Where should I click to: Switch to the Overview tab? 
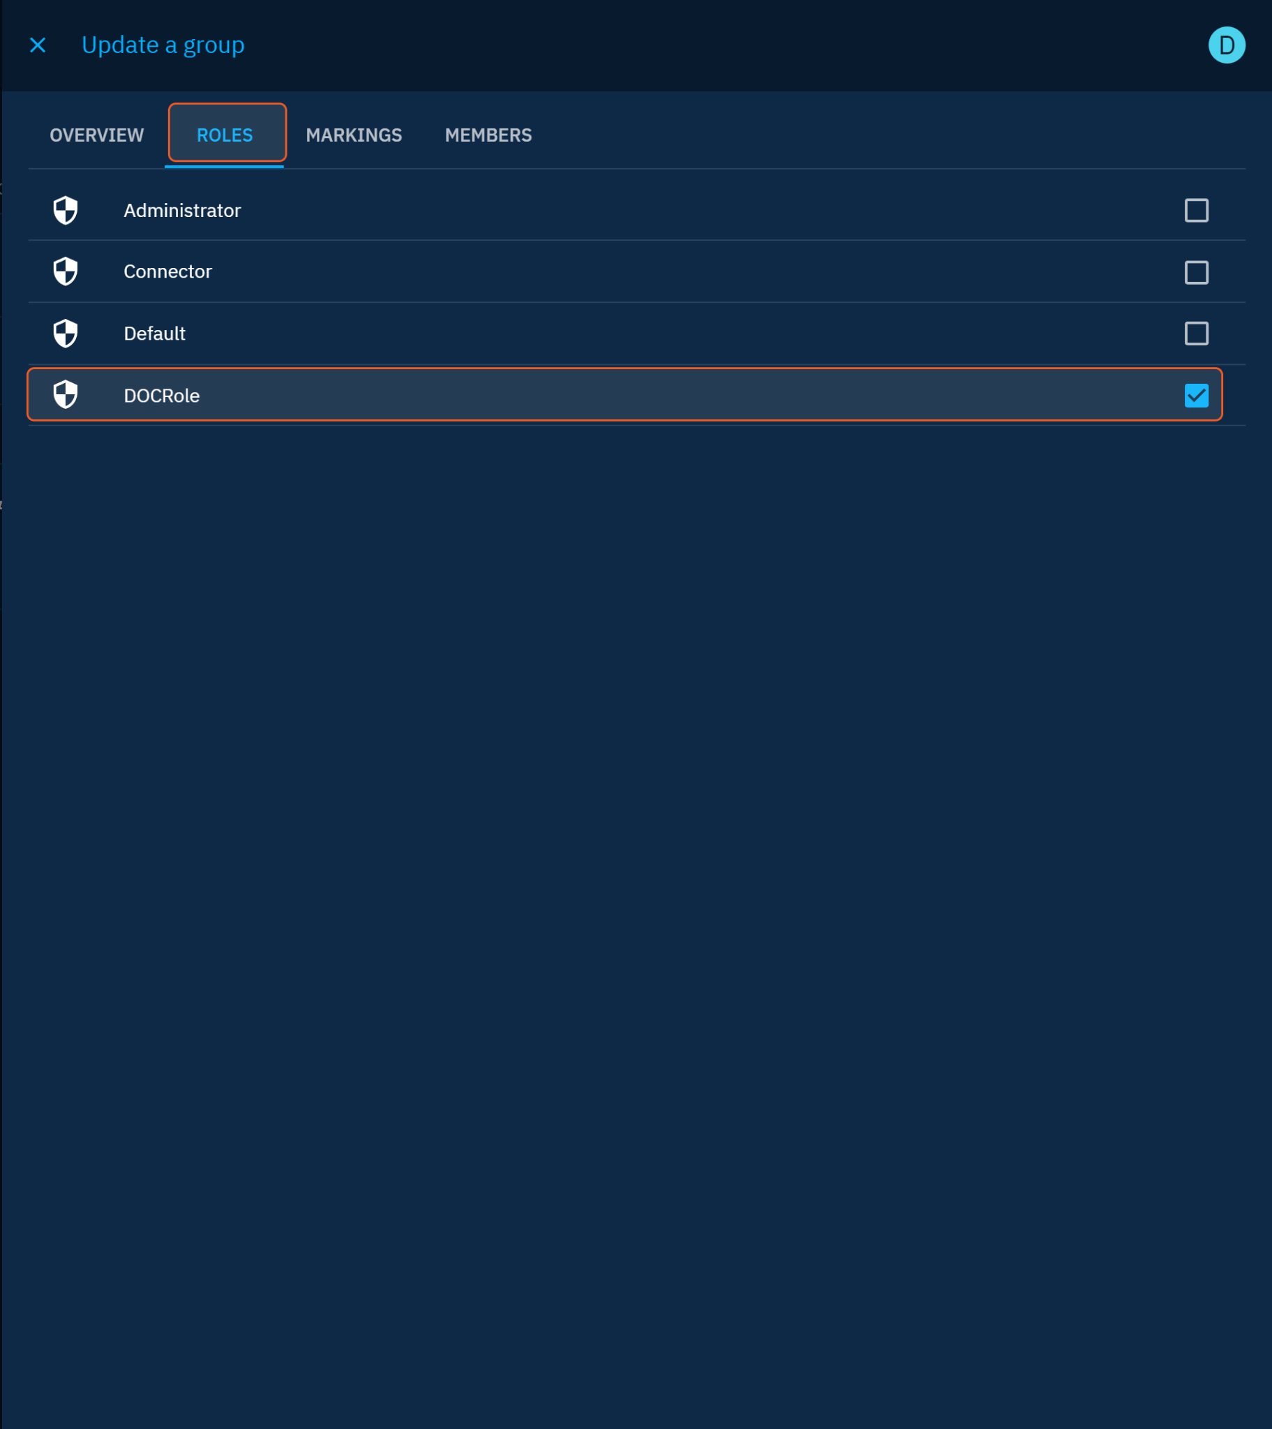tap(96, 135)
